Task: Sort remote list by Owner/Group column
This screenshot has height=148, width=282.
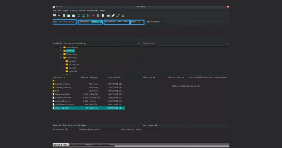Action: pos(221,77)
